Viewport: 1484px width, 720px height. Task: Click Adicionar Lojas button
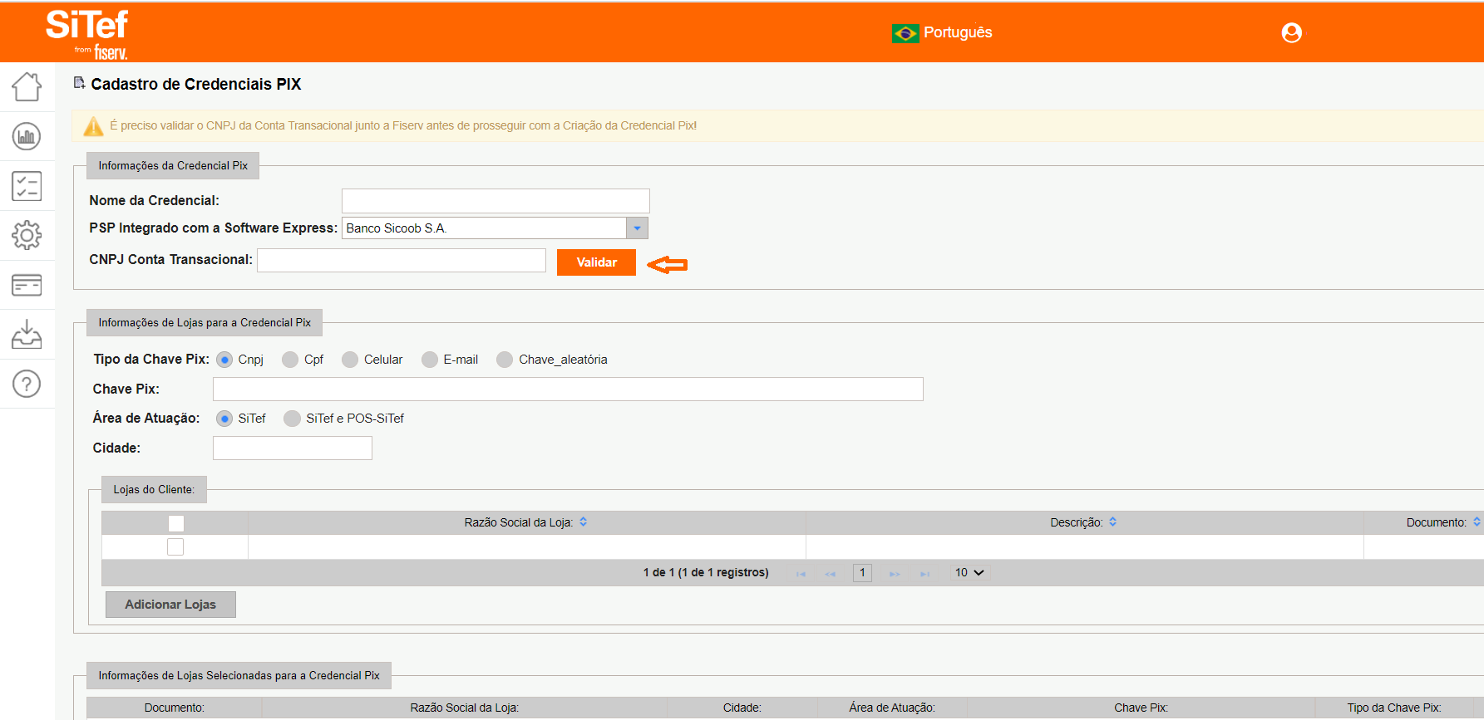pyautogui.click(x=170, y=605)
